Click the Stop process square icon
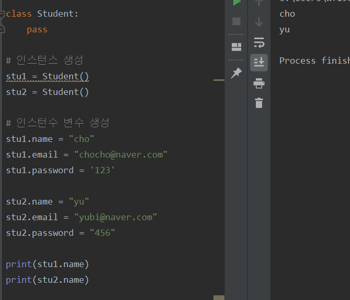The image size is (350, 300). point(236,21)
